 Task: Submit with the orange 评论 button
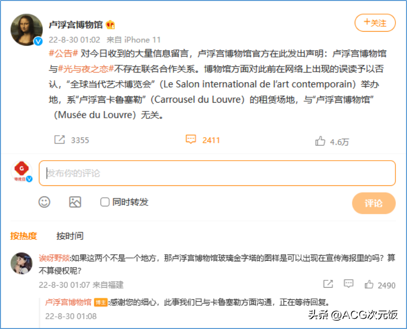374,203
